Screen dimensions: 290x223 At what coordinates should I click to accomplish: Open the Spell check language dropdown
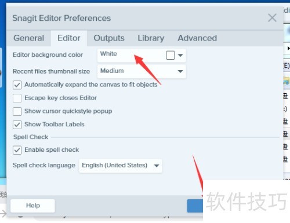121,166
